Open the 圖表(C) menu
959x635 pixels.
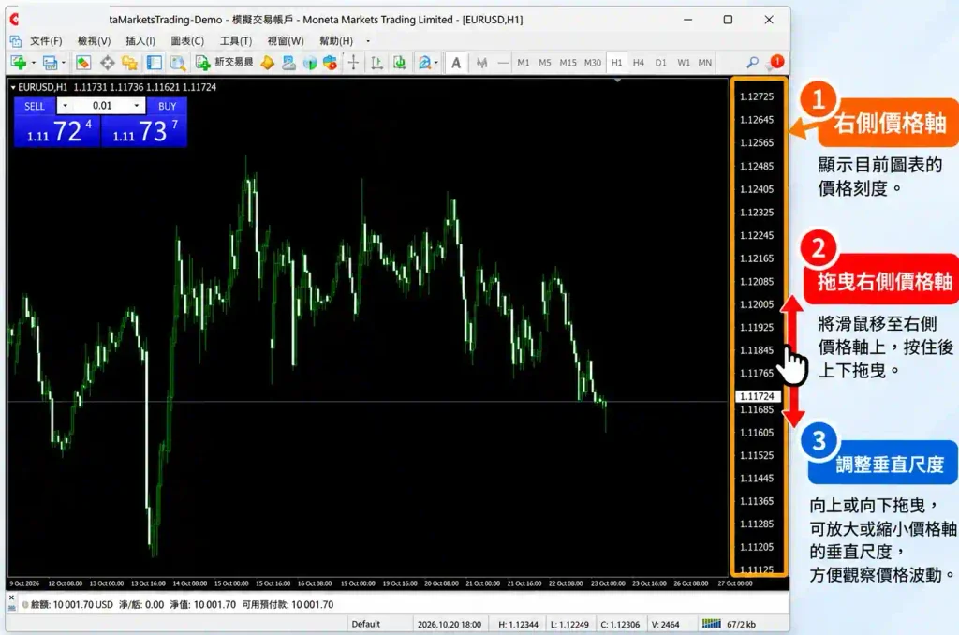[187, 41]
